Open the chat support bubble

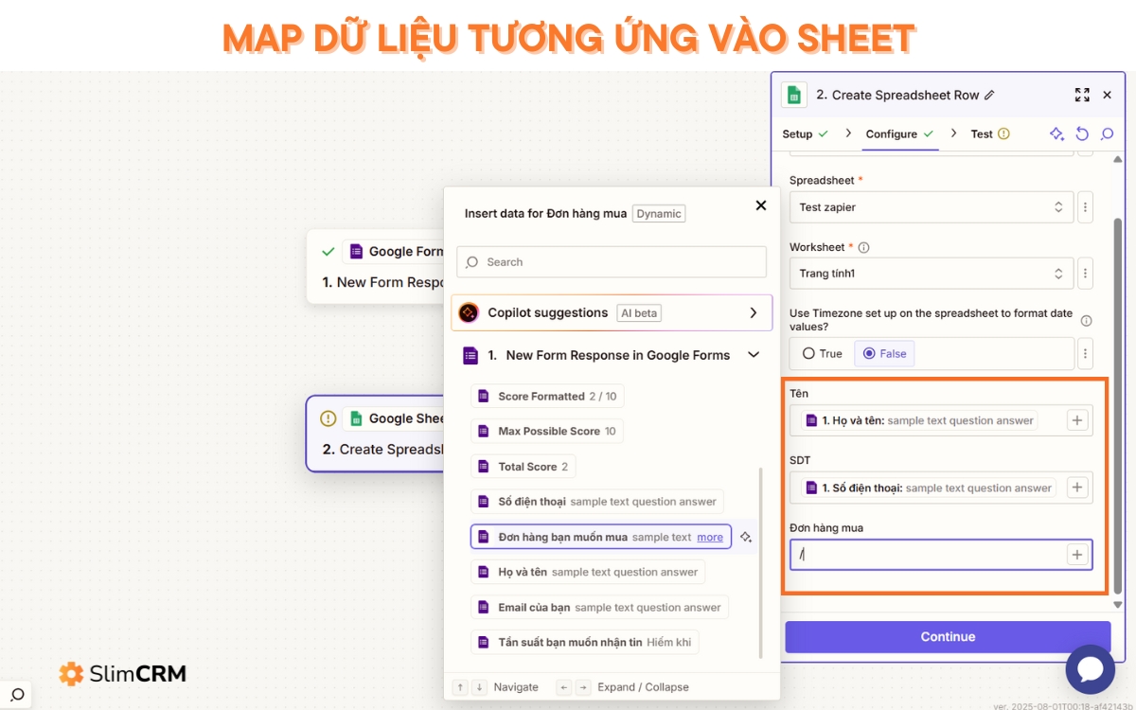(x=1090, y=669)
